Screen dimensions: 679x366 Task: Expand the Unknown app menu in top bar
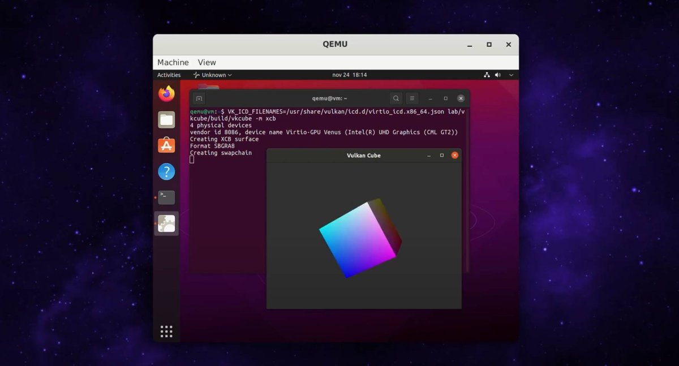(213, 75)
